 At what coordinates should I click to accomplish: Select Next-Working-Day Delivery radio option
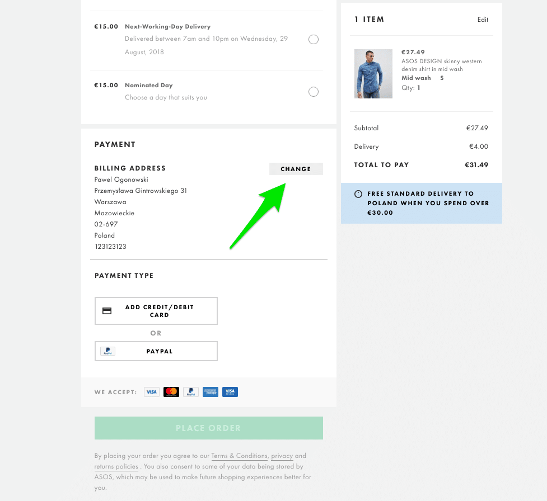tap(314, 39)
